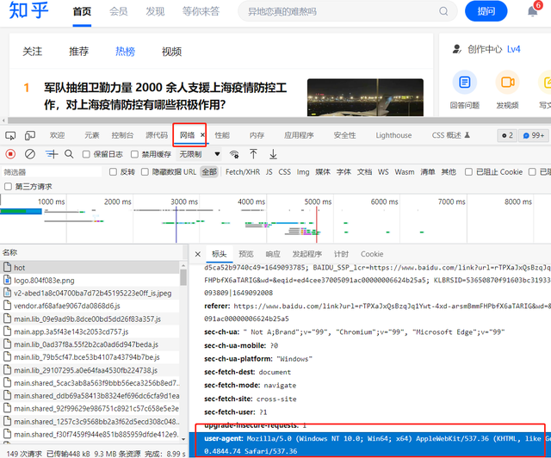Open the 无限制 throttling dropdown
The image size is (551, 458).
tap(199, 154)
